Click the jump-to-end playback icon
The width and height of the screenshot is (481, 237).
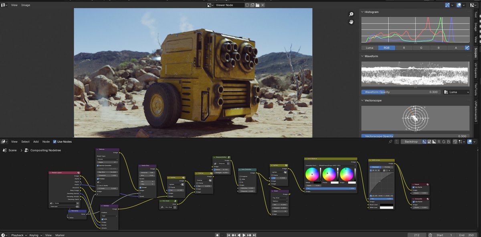(x=254, y=235)
